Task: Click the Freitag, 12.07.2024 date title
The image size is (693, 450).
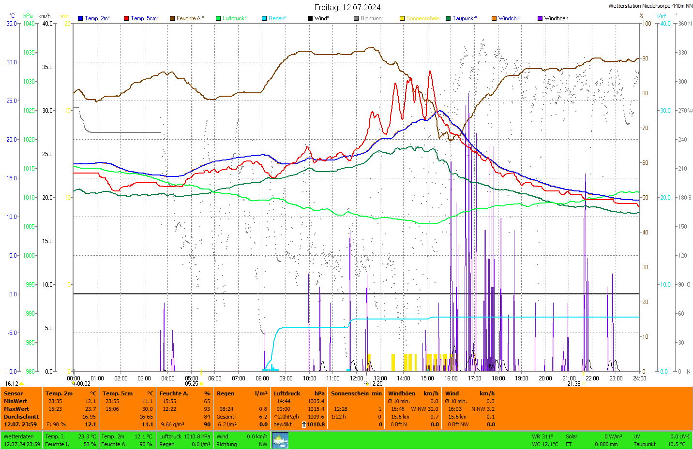Action: click(x=347, y=7)
